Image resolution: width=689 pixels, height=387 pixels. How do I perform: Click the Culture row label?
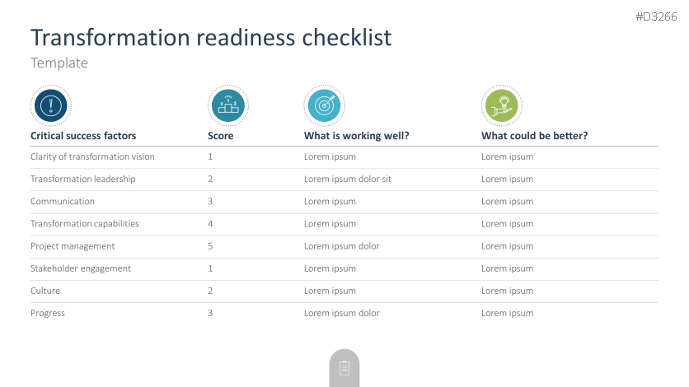45,291
